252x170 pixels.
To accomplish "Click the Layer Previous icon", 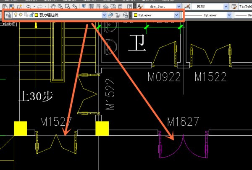I will (118, 15).
